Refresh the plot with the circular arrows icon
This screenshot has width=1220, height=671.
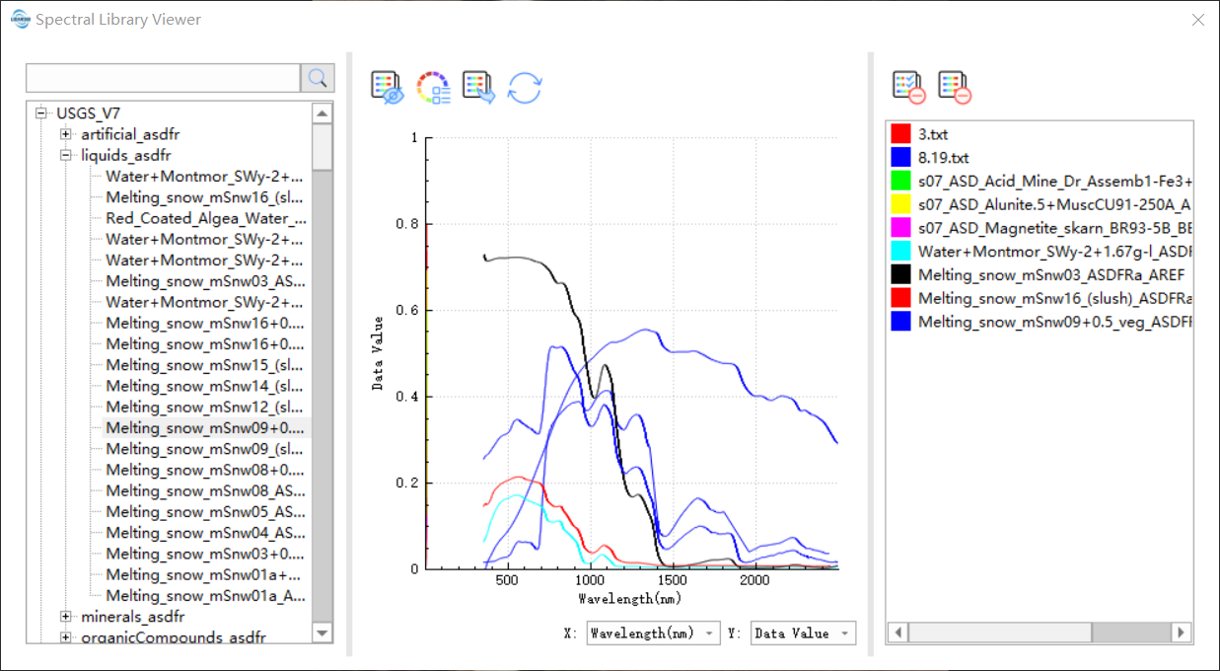[525, 87]
